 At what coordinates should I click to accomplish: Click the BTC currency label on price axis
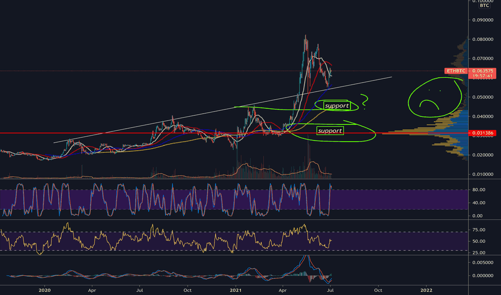coord(484,5)
